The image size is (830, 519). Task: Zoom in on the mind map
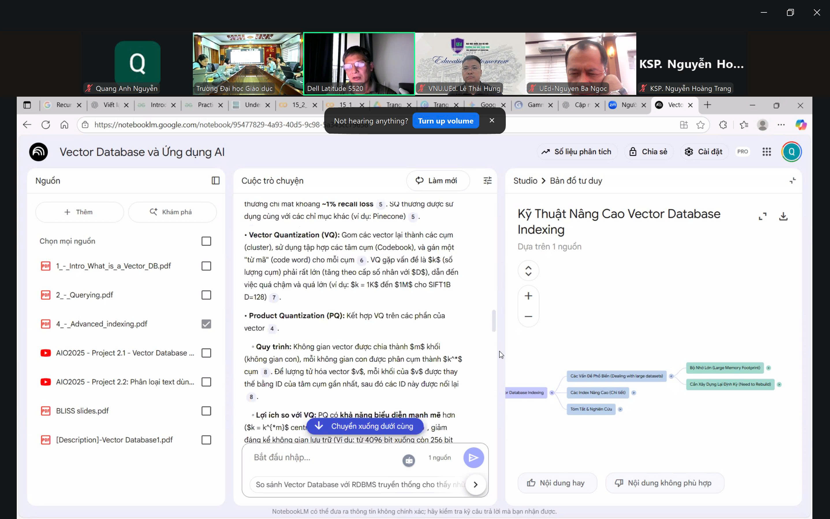[528, 296]
